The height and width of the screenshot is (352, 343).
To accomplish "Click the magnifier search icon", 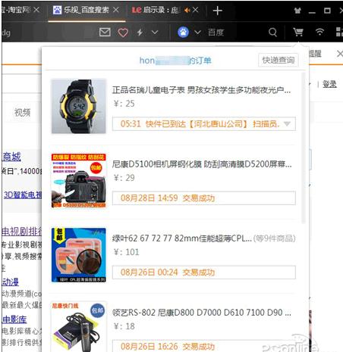I will tap(272, 33).
